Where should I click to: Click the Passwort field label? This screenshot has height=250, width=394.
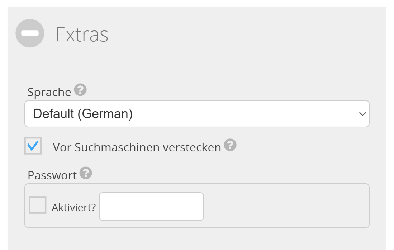pyautogui.click(x=52, y=175)
